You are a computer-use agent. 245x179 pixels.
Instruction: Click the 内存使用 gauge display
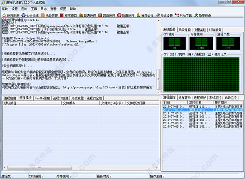click(x=201, y=43)
